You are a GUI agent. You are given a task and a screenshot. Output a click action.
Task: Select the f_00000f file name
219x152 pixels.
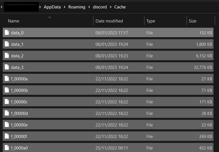pyautogui.click(x=19, y=136)
